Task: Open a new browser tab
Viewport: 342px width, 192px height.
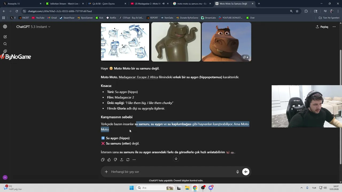Action: click(259, 4)
